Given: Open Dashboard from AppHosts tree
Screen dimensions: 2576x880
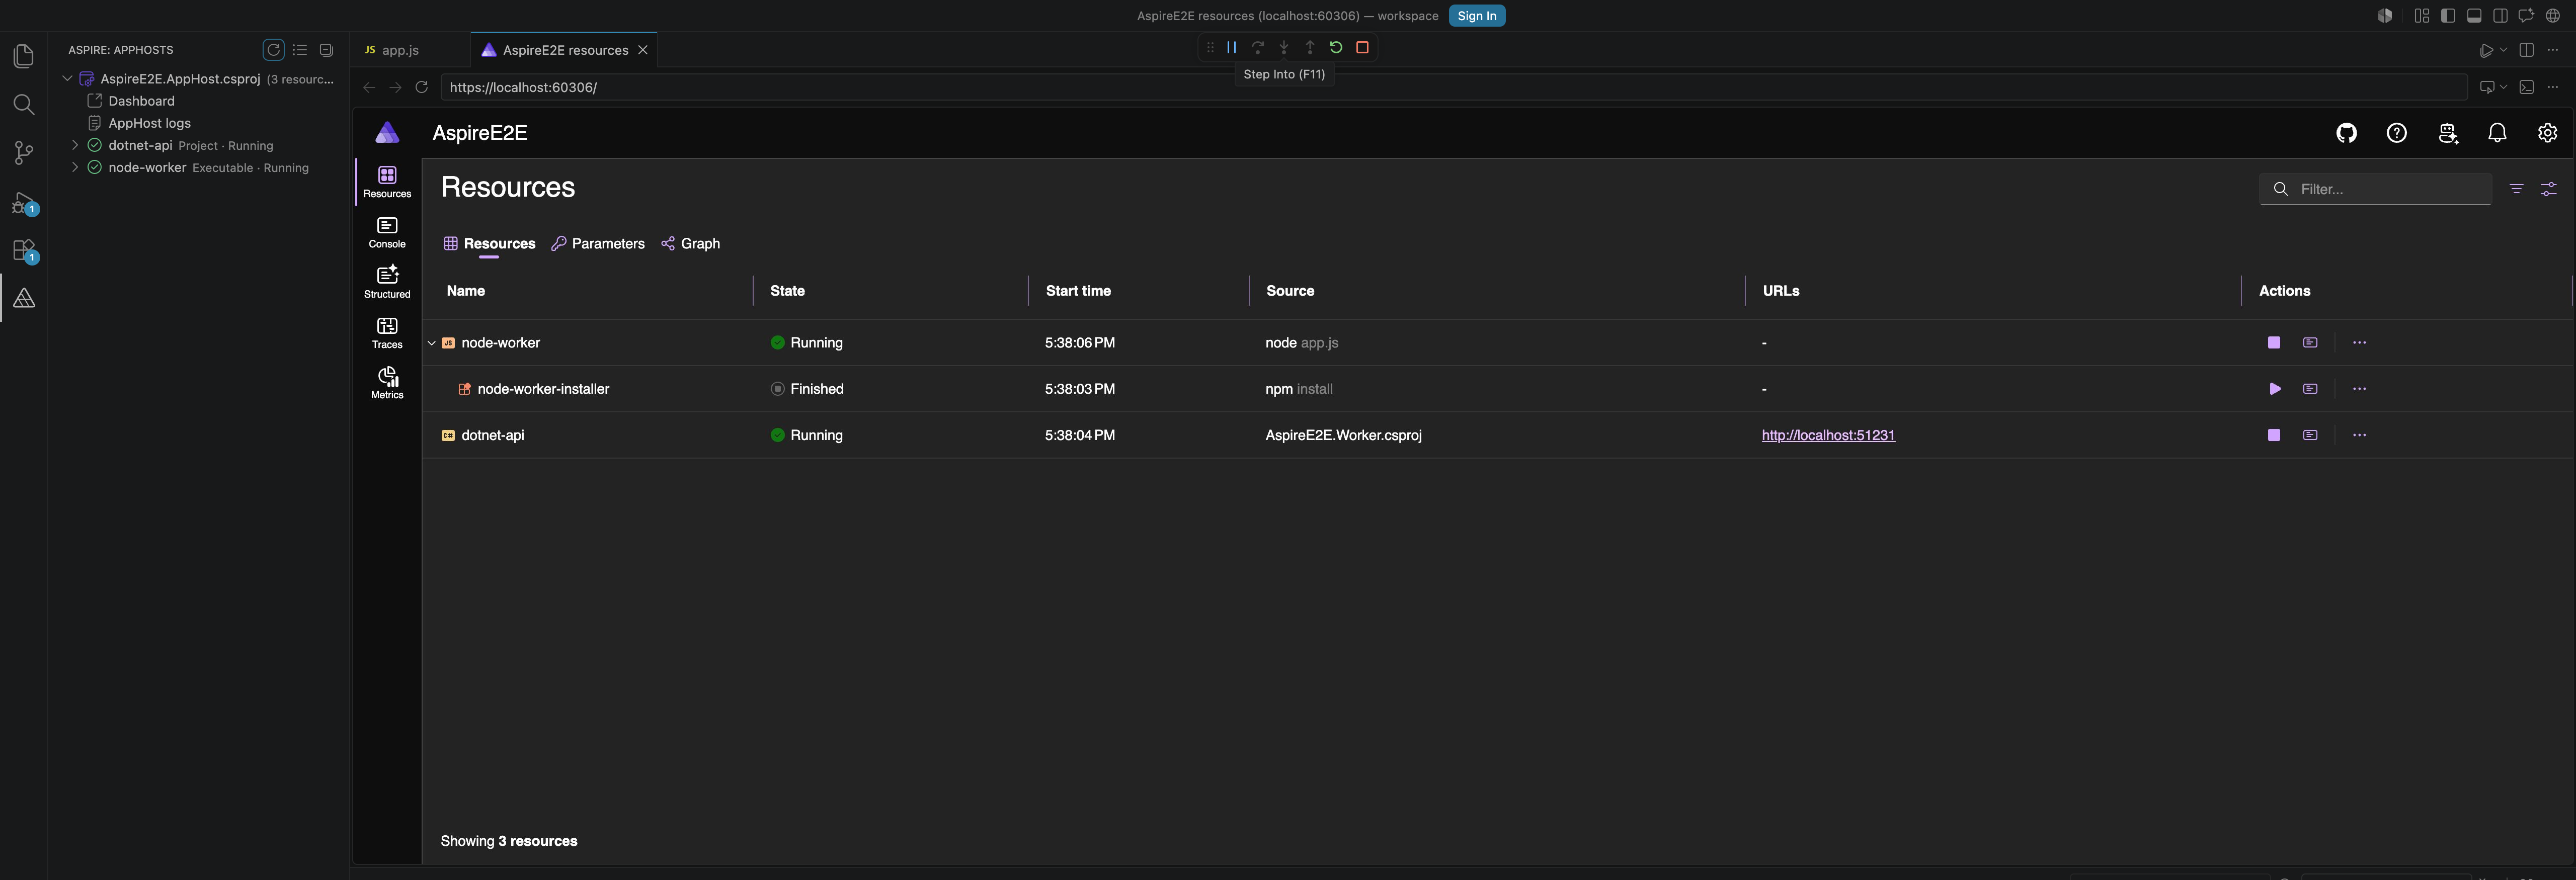Looking at the screenshot, I should click(x=141, y=101).
